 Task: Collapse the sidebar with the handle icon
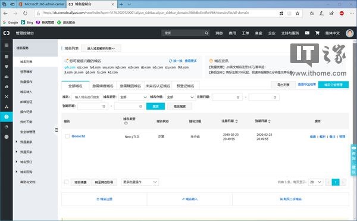(57, 130)
